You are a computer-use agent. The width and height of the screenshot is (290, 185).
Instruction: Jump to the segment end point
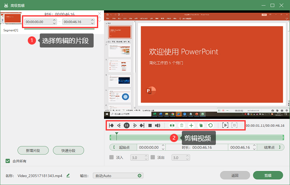tap(142, 126)
